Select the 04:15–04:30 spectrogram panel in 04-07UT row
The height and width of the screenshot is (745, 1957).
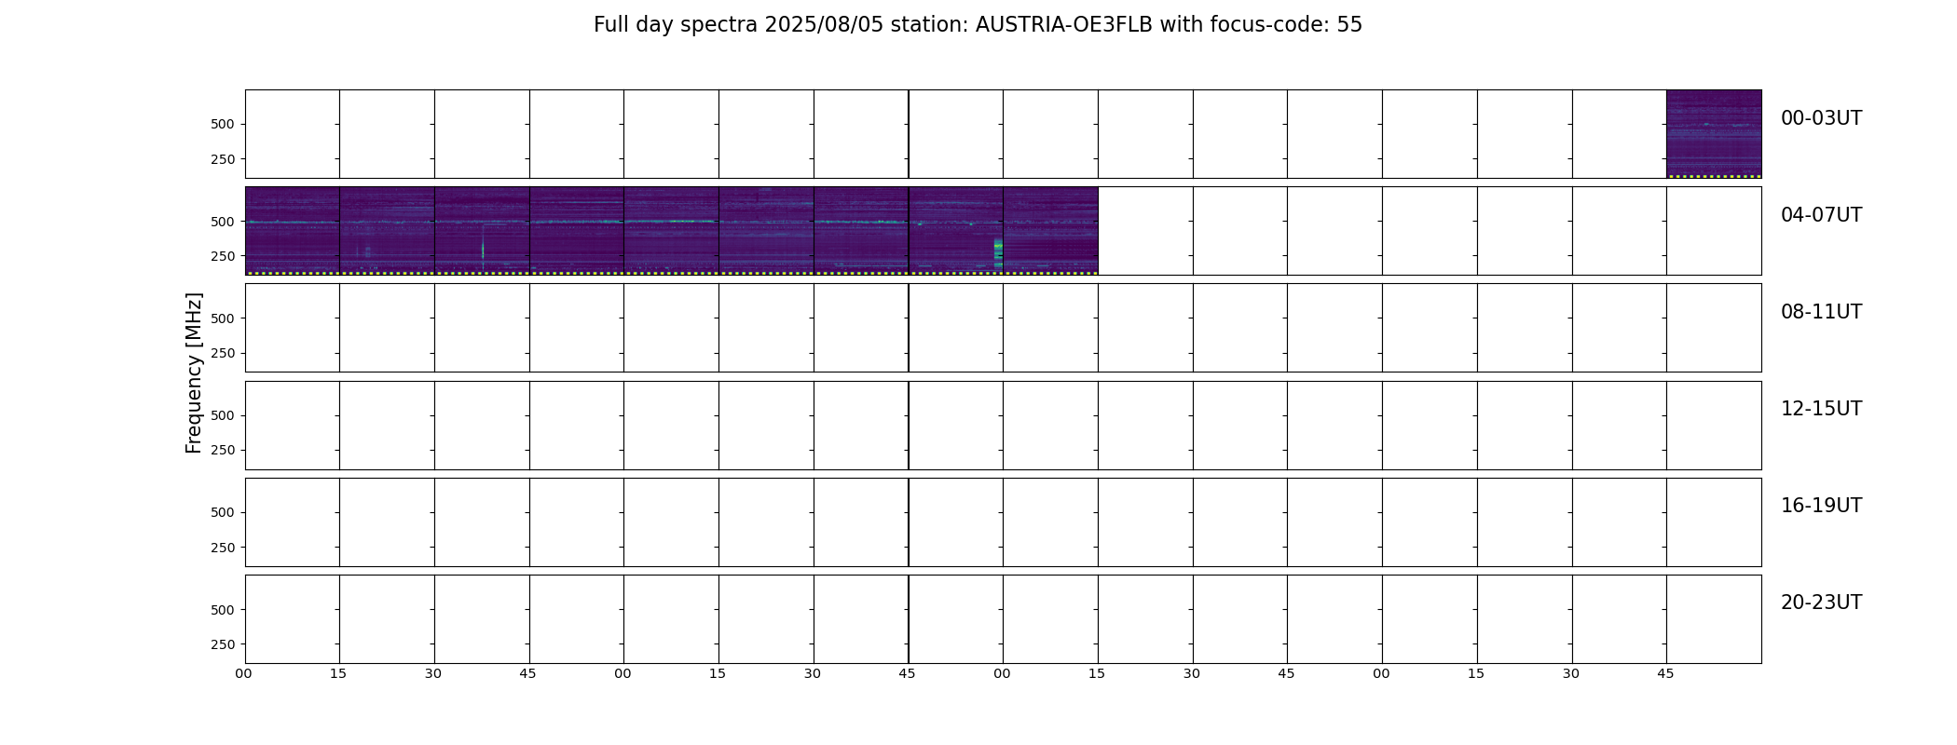click(x=387, y=231)
